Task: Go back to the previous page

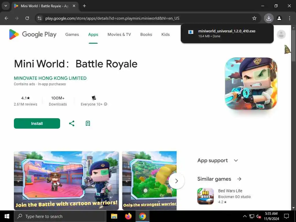Action: pos(6,18)
